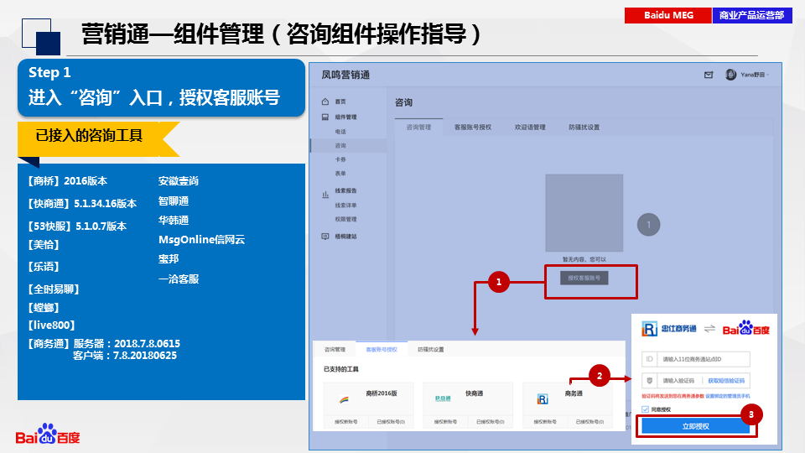The width and height of the screenshot is (805, 453).
Task: Click the 获取短信验证码 link
Action: (x=726, y=381)
